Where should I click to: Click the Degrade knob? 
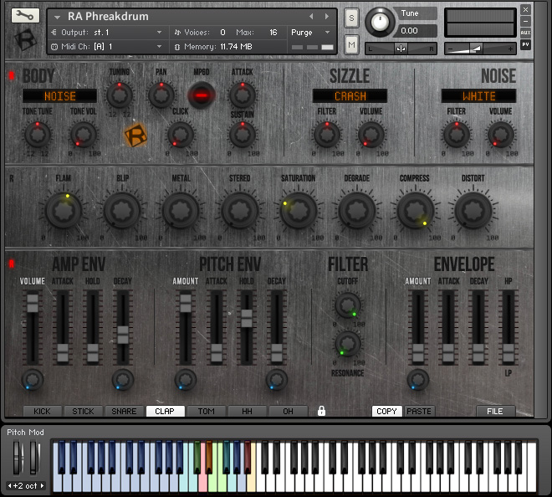pyautogui.click(x=356, y=211)
